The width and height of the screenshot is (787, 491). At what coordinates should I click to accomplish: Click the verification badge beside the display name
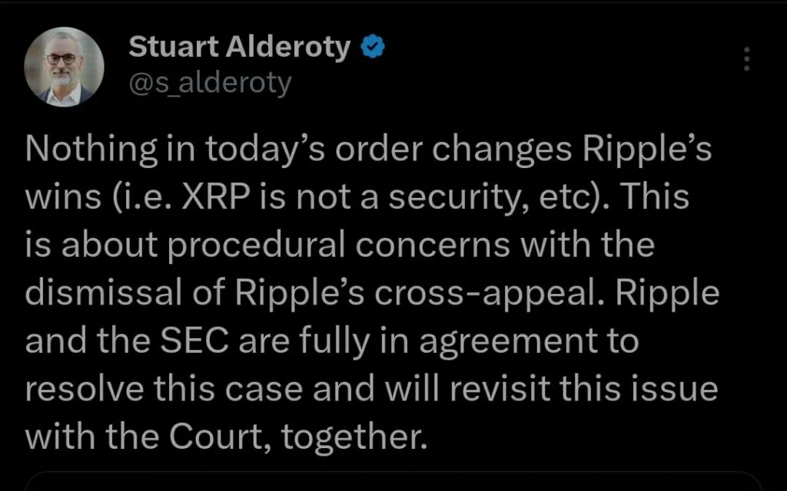point(371,46)
